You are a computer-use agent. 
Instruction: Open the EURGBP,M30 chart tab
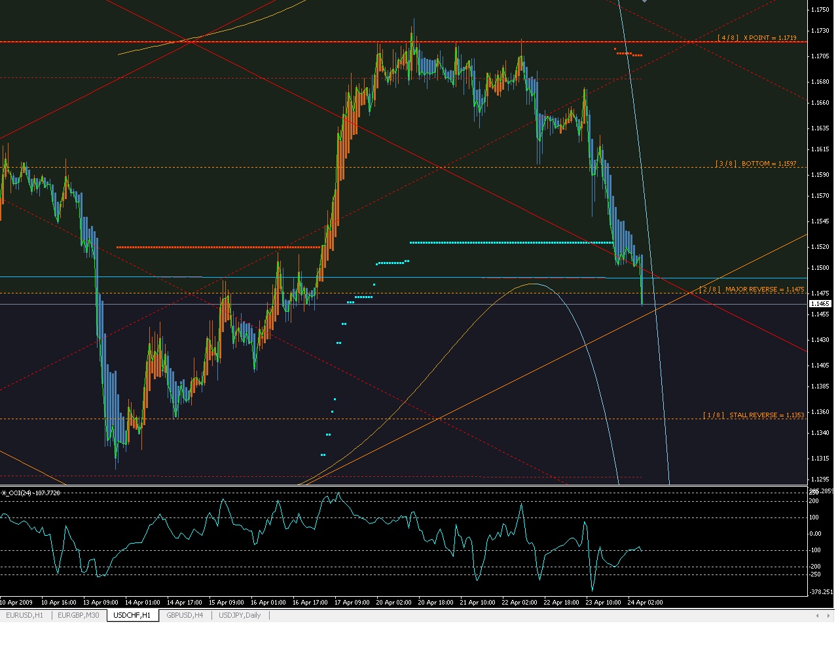(x=78, y=616)
